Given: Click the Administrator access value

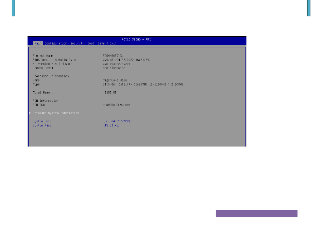Looking at the screenshot, I should pyautogui.click(x=114, y=68).
